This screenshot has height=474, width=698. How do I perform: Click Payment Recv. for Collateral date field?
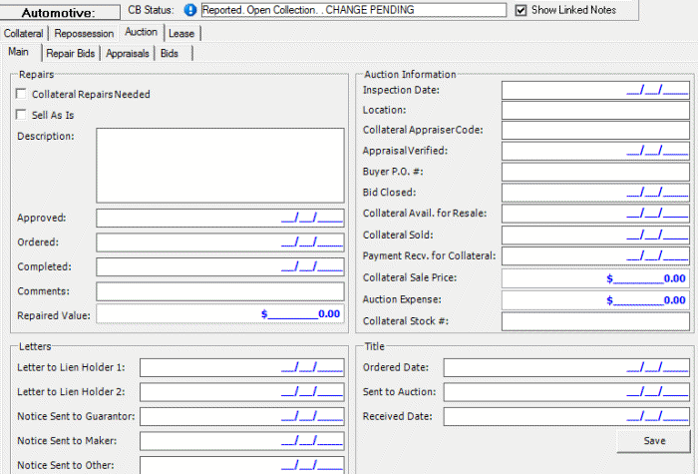click(595, 256)
